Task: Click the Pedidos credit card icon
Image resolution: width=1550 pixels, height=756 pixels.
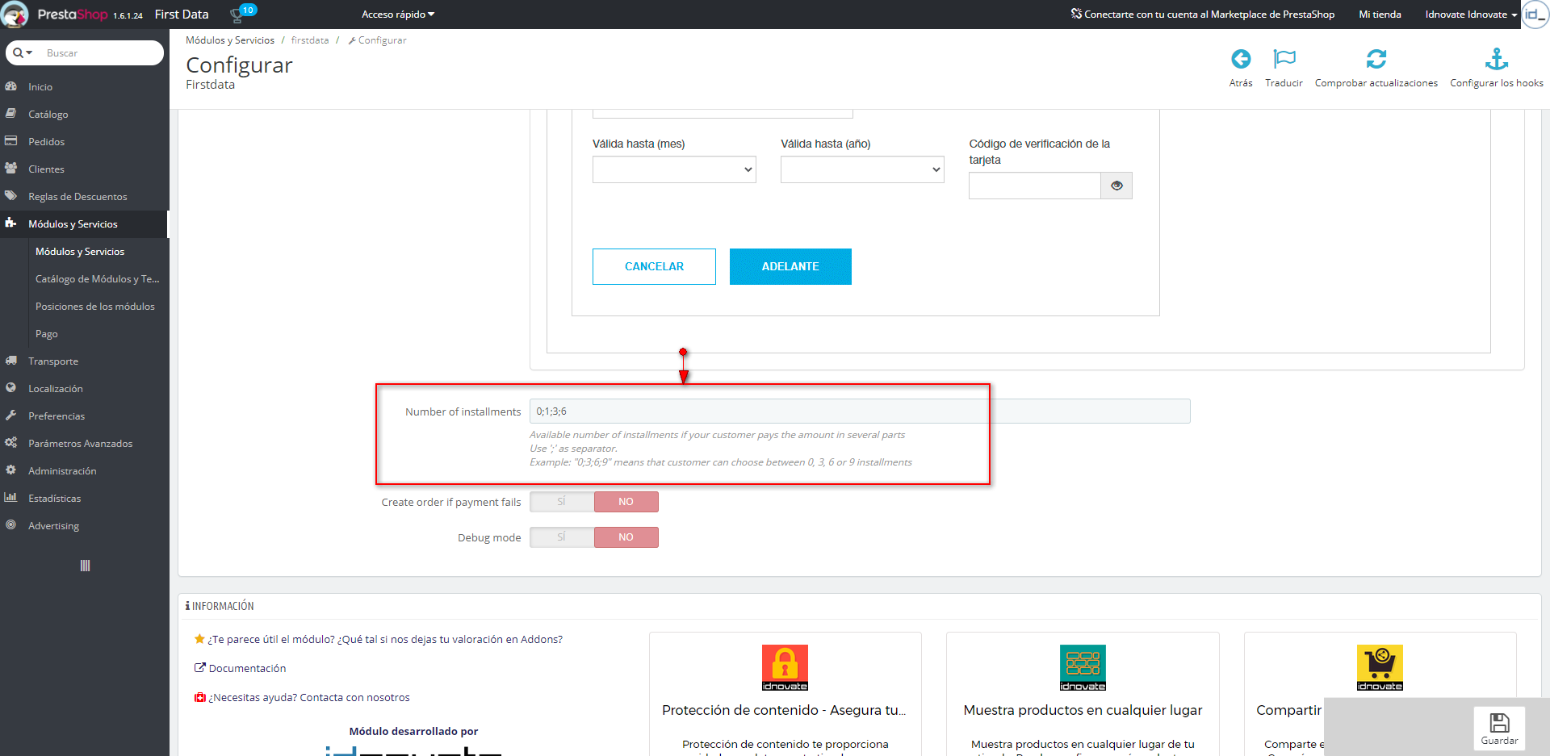Action: pos(11,141)
